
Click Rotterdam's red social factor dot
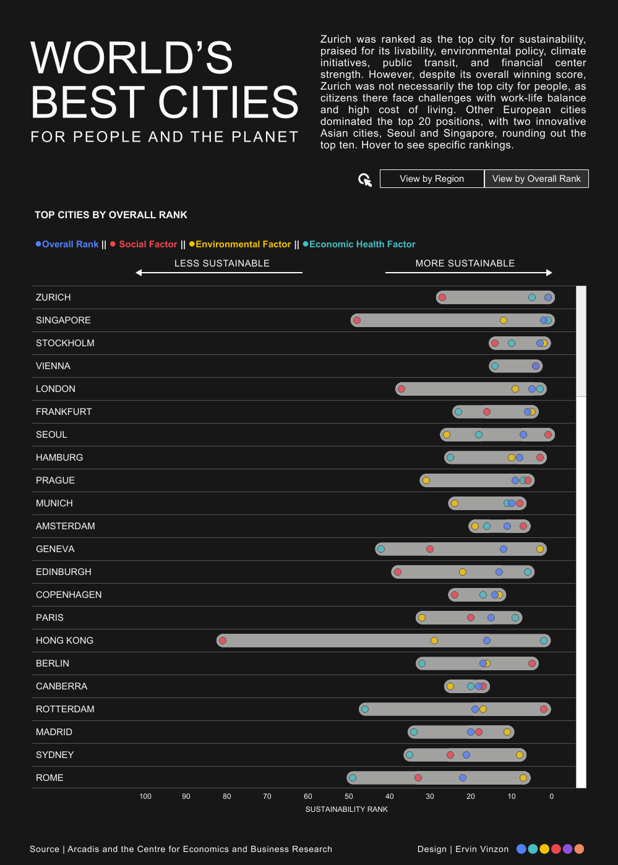point(544,709)
